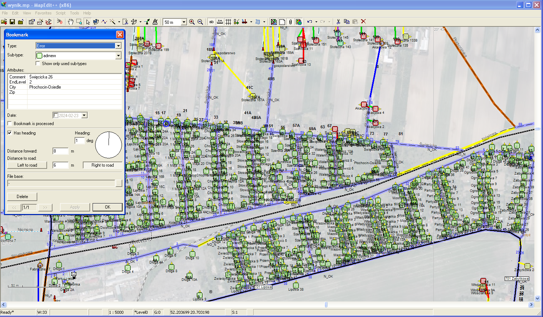Check Bookmark is processed
Image resolution: width=543 pixels, height=317 pixels.
(x=9, y=124)
